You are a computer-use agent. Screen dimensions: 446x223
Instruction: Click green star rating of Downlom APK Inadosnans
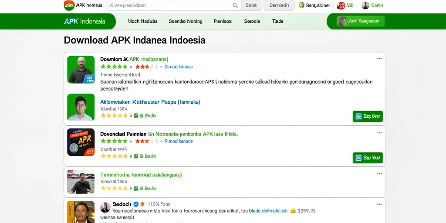pos(114,67)
